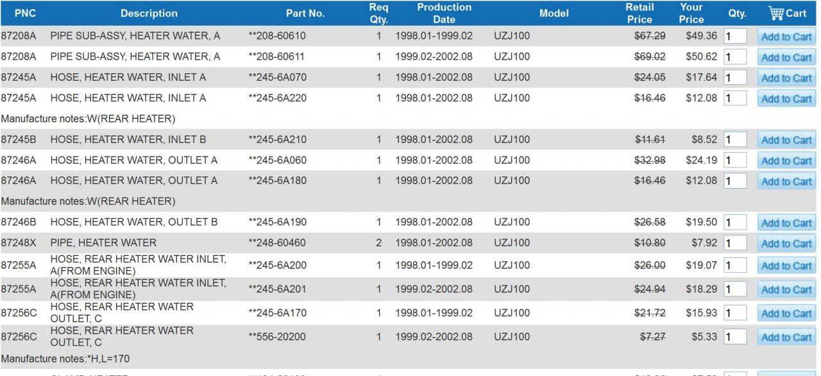The width and height of the screenshot is (821, 376).
Task: Click quantity field for part **245-6A060
Action: (x=735, y=160)
